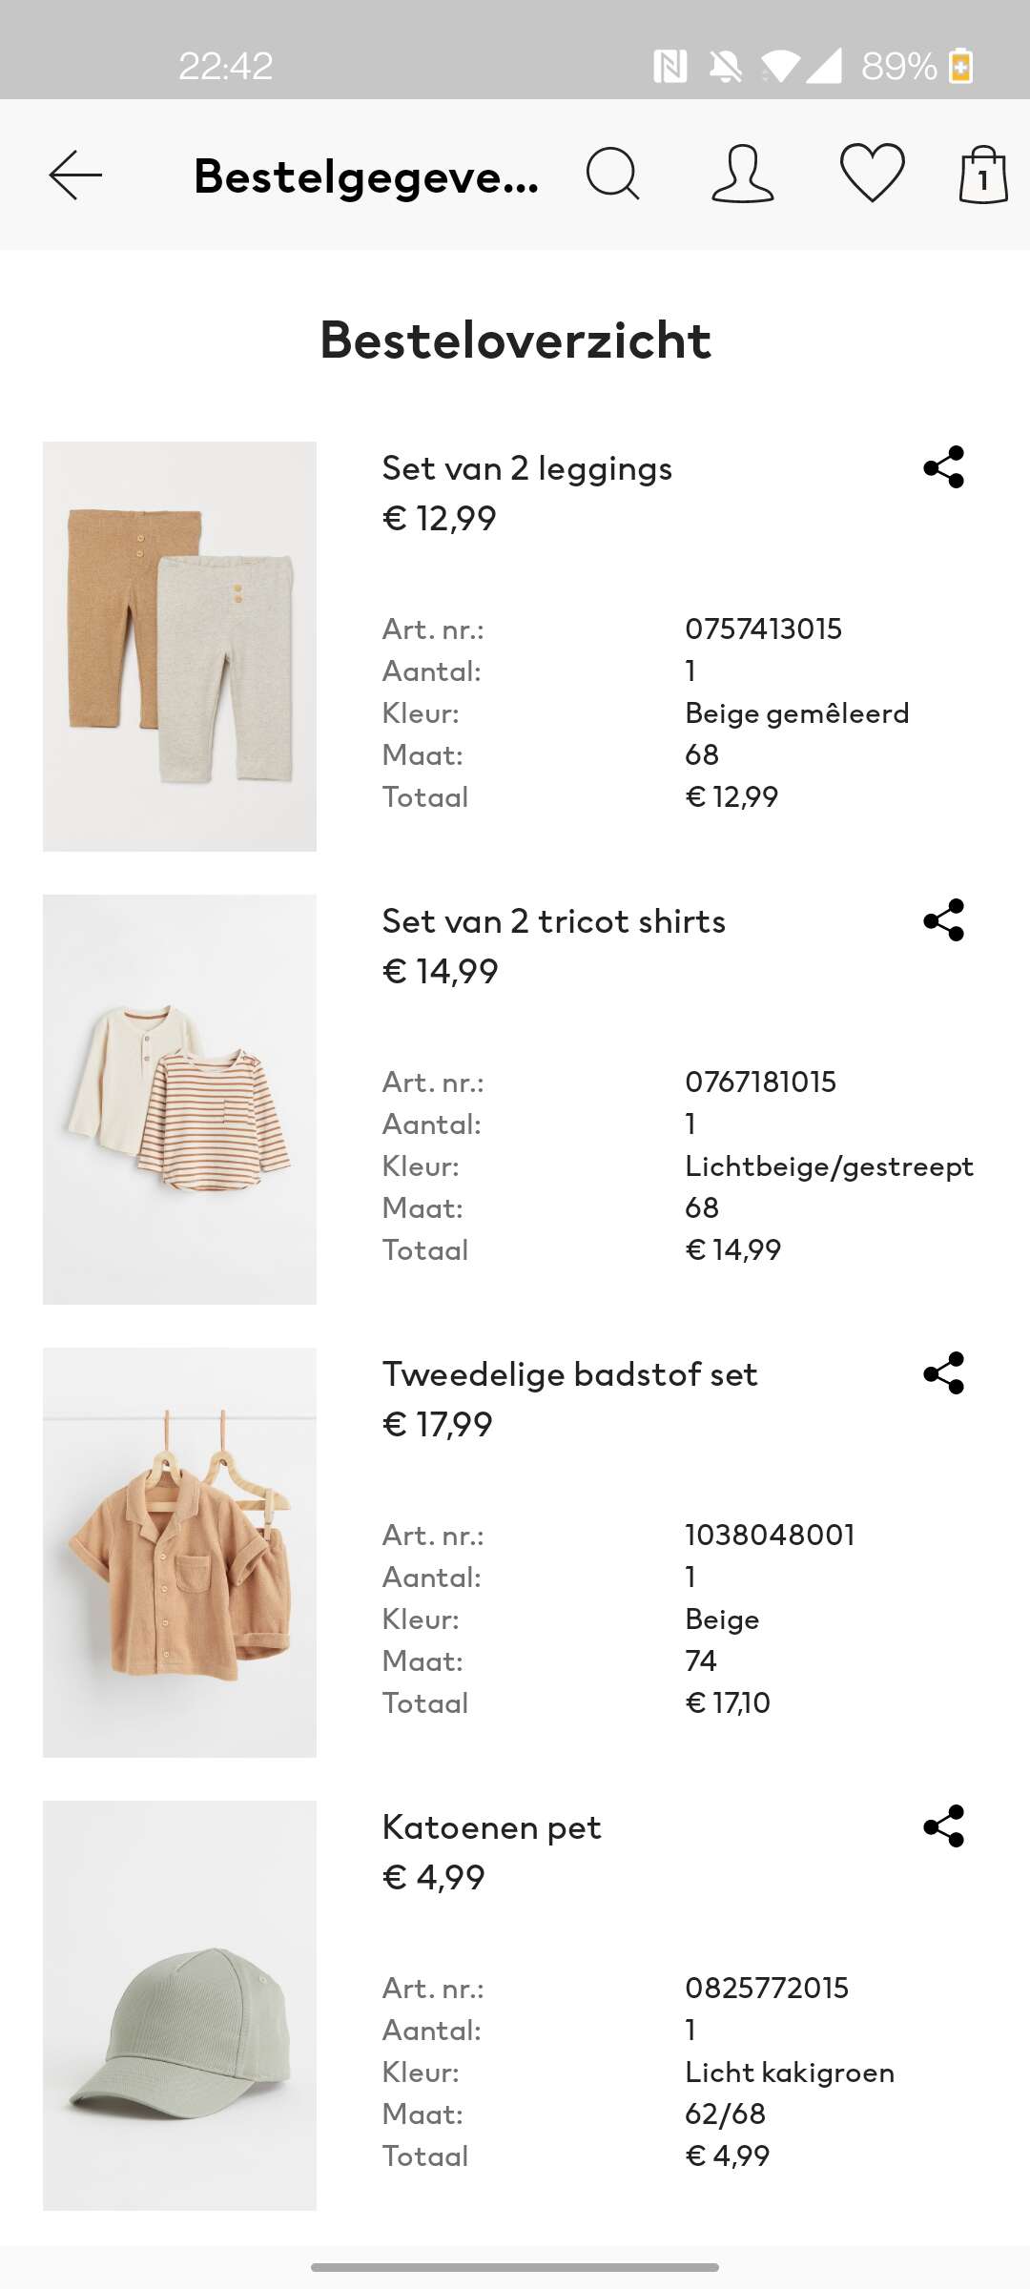Screen dimensions: 1030x2289
Task: Open the striped tricot shirts thumbnail
Action: pyautogui.click(x=179, y=1100)
